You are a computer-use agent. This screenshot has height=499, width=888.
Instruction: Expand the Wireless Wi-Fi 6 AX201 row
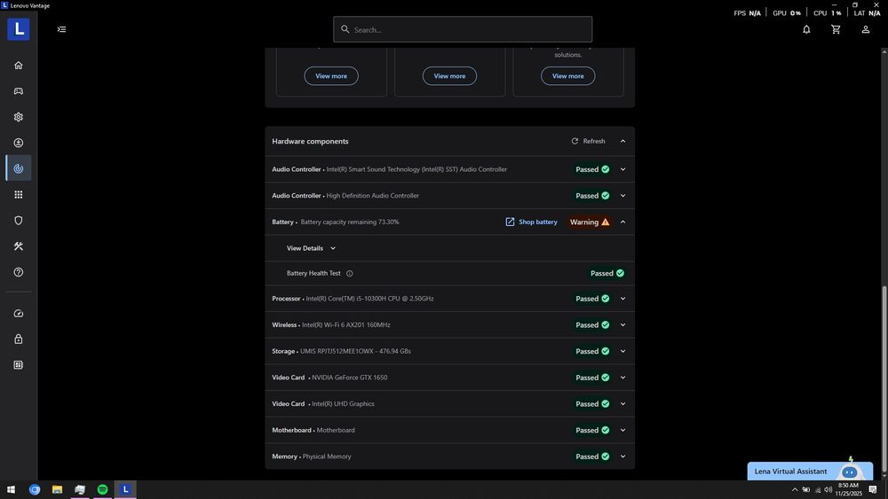623,325
